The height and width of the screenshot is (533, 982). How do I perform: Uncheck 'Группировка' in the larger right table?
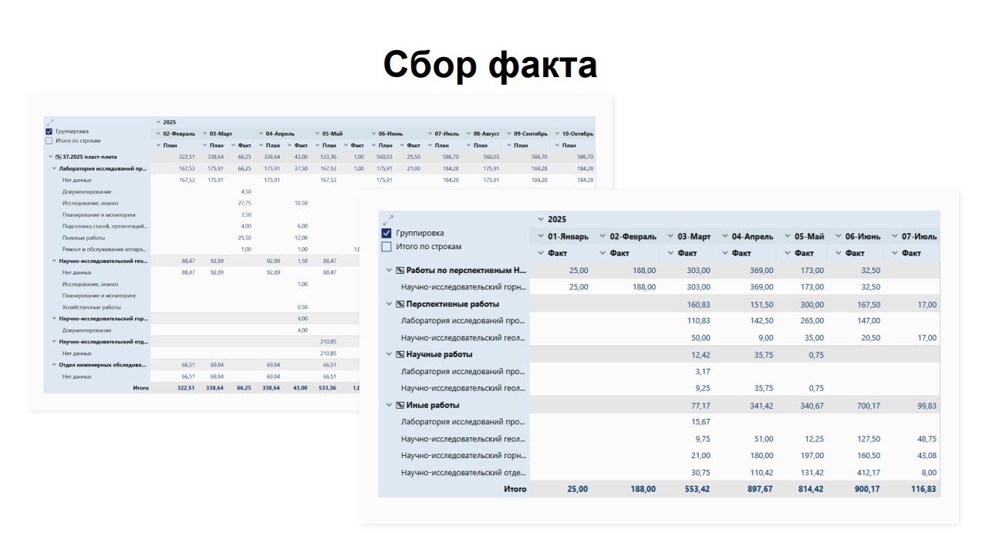[387, 233]
